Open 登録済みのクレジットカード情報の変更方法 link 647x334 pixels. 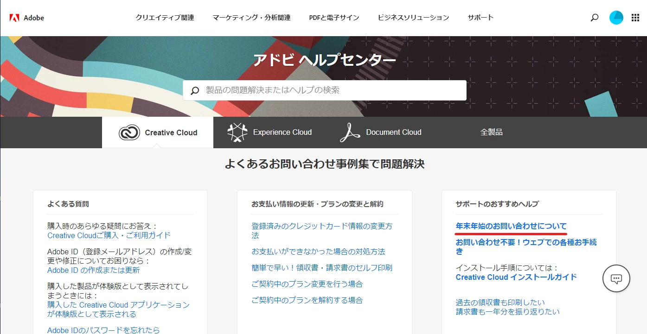click(322, 231)
